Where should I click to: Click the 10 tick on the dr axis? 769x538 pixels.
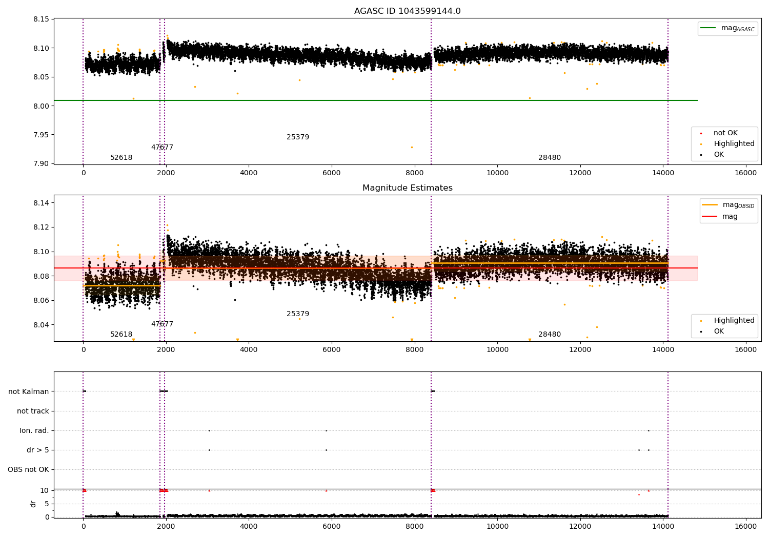[x=45, y=491]
